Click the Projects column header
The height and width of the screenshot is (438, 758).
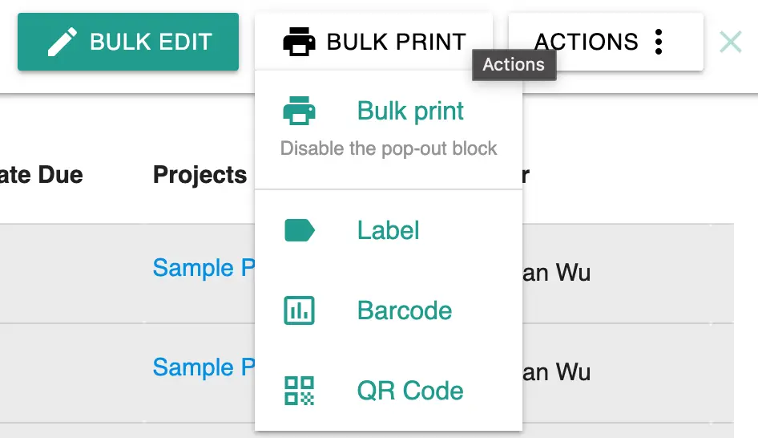coord(200,174)
